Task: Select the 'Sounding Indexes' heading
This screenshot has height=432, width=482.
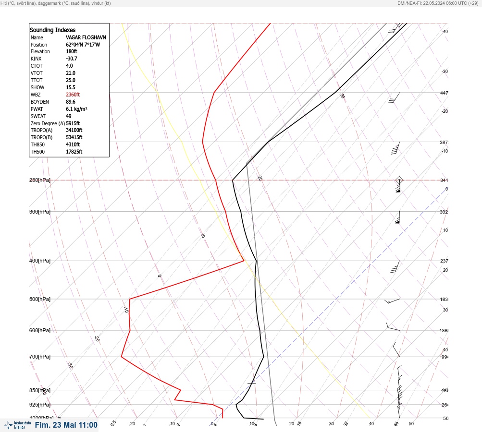Action: (52, 30)
